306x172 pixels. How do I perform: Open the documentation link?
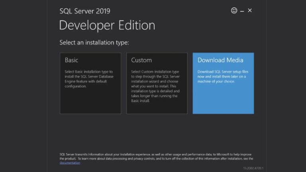70,163
